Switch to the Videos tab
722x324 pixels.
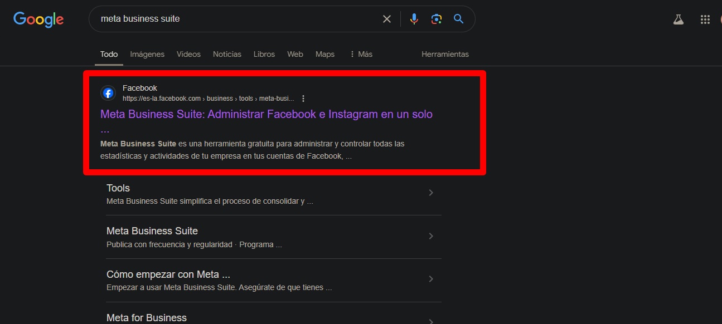pyautogui.click(x=188, y=54)
